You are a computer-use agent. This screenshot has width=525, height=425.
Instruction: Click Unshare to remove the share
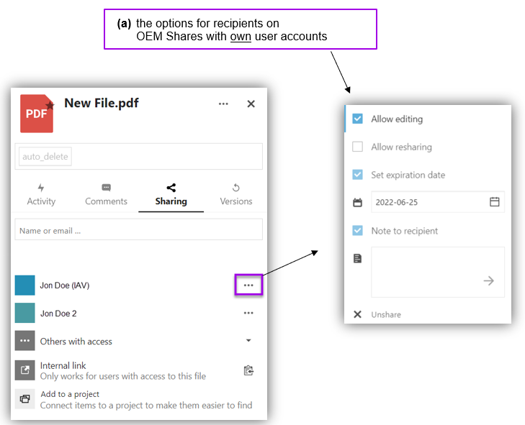tap(386, 314)
